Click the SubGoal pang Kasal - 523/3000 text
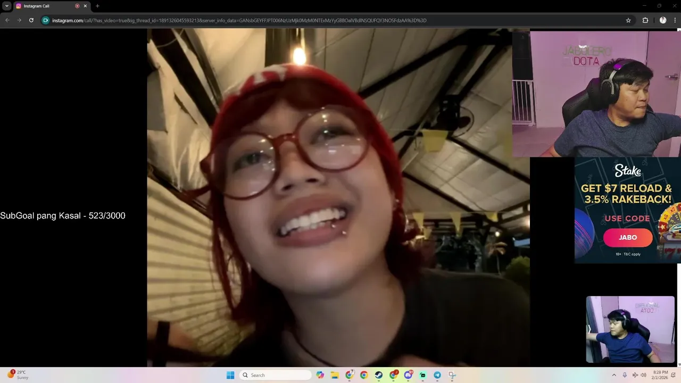The image size is (681, 383). pyautogui.click(x=63, y=215)
